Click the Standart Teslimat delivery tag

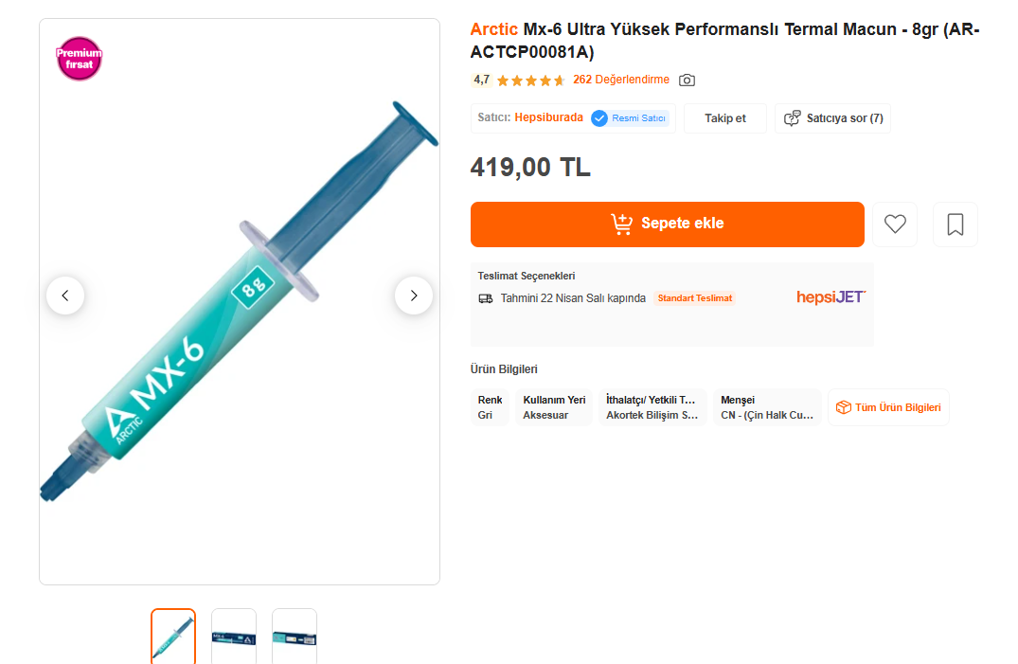694,298
